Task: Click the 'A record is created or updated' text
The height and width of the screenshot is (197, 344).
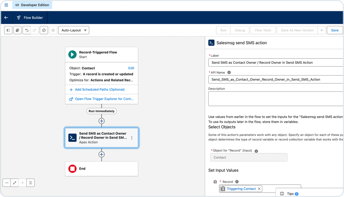Action: [108, 74]
